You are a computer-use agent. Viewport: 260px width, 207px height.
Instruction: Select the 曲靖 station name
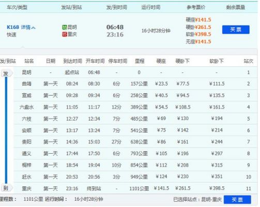(27, 84)
